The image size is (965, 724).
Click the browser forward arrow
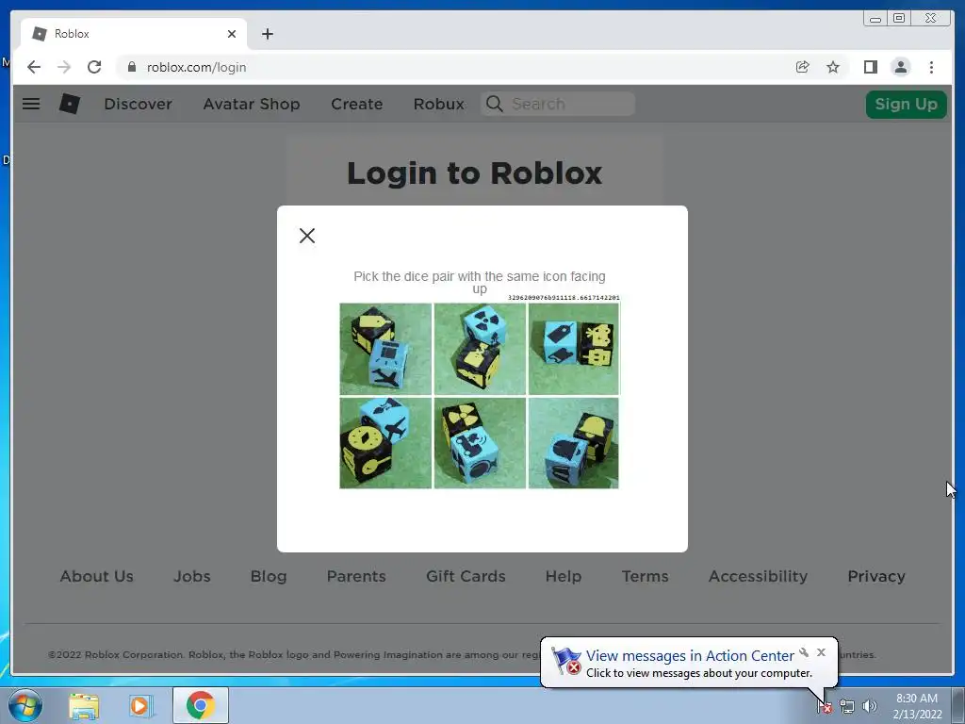tap(64, 67)
